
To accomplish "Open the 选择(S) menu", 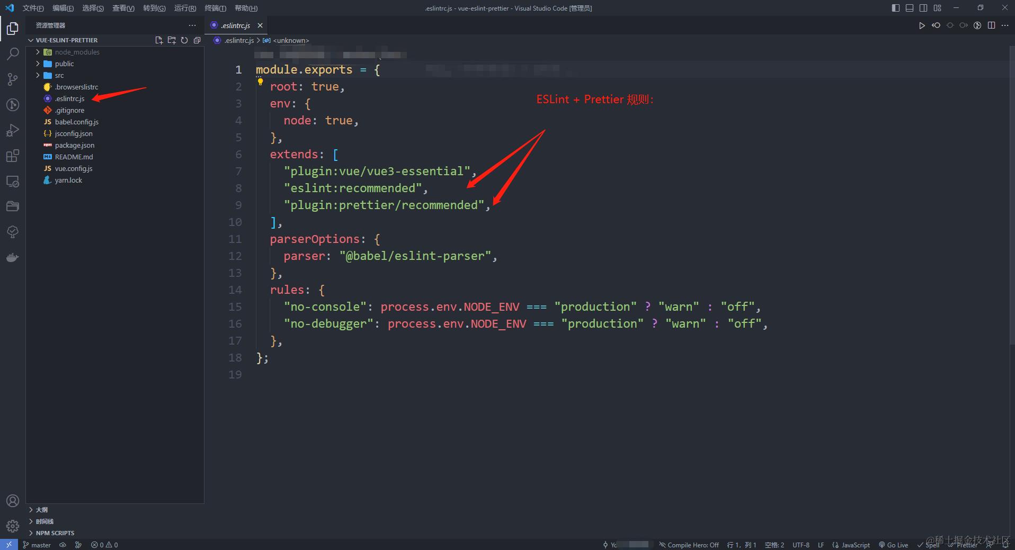I will click(x=93, y=8).
